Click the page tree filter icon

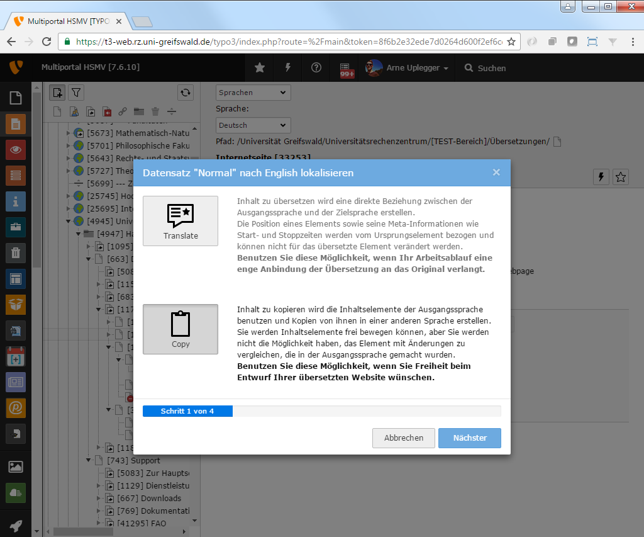tap(76, 93)
